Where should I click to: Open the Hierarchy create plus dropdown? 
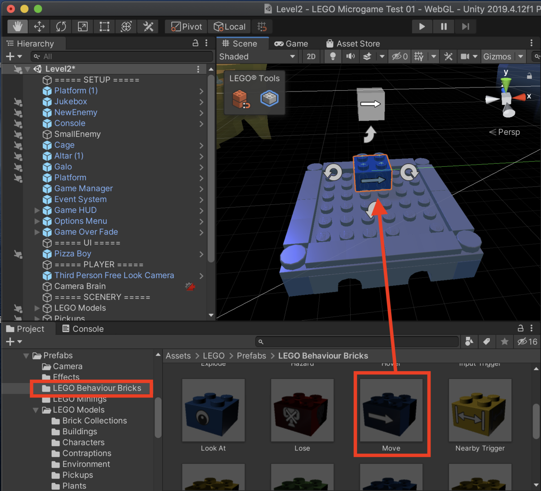pos(14,56)
